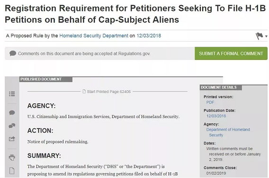The image size is (269, 178).
Task: Open the PDF printed version link
Action: pyautogui.click(x=210, y=102)
